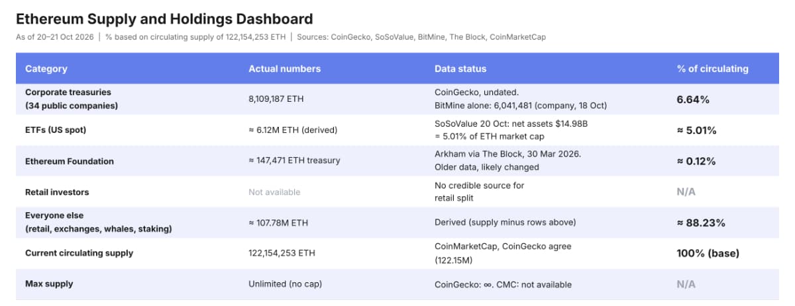
Task: Click 'CoinMarketCap, CoinGecko agree (122.15M)' status
Action: click(x=503, y=253)
